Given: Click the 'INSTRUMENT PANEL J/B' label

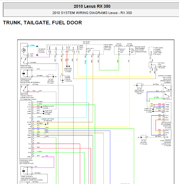Looking at the screenshot, I should tap(108, 45).
